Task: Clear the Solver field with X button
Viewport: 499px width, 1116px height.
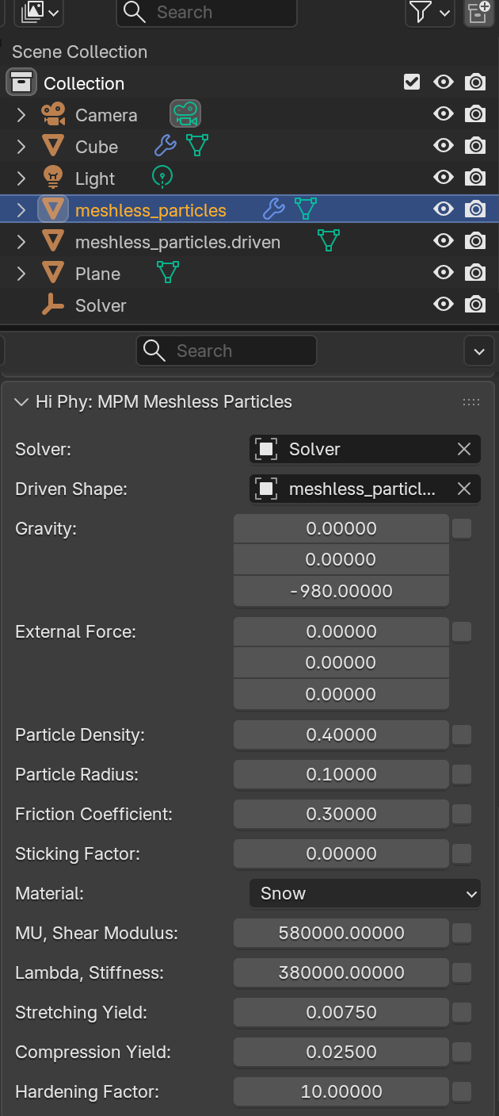Action: pos(464,450)
